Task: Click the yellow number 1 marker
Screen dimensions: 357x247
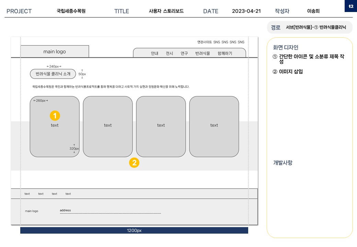Action: point(55,116)
